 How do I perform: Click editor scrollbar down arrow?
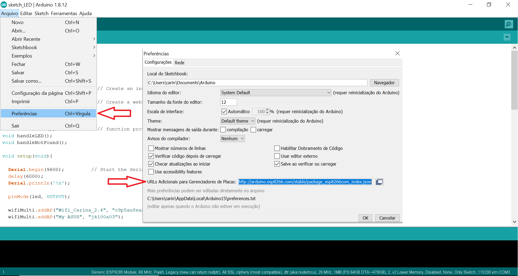click(514, 222)
